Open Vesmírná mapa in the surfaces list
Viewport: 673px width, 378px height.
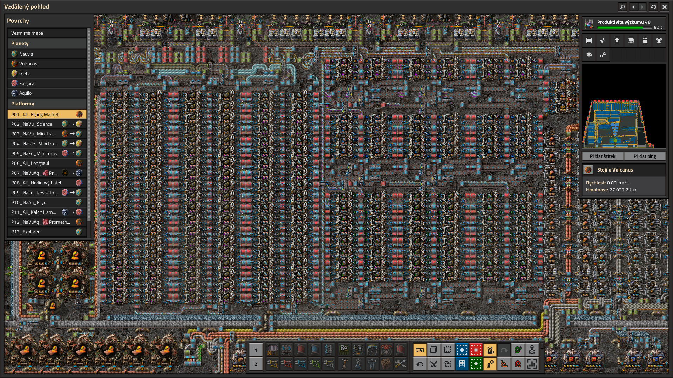[47, 33]
